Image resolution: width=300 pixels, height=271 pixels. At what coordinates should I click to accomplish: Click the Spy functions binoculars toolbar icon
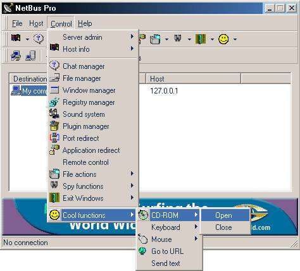click(178, 39)
